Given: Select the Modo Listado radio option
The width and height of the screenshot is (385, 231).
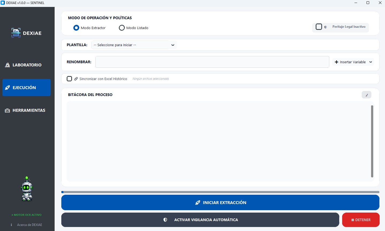Looking at the screenshot, I should [x=122, y=28].
